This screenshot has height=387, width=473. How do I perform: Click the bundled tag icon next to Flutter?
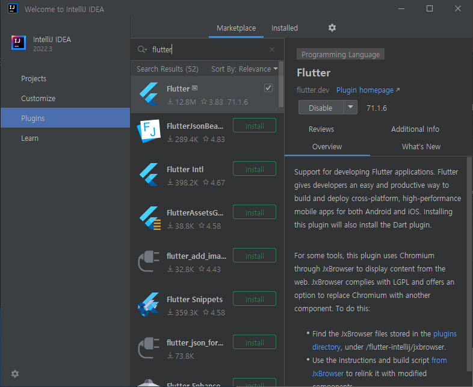click(x=194, y=88)
